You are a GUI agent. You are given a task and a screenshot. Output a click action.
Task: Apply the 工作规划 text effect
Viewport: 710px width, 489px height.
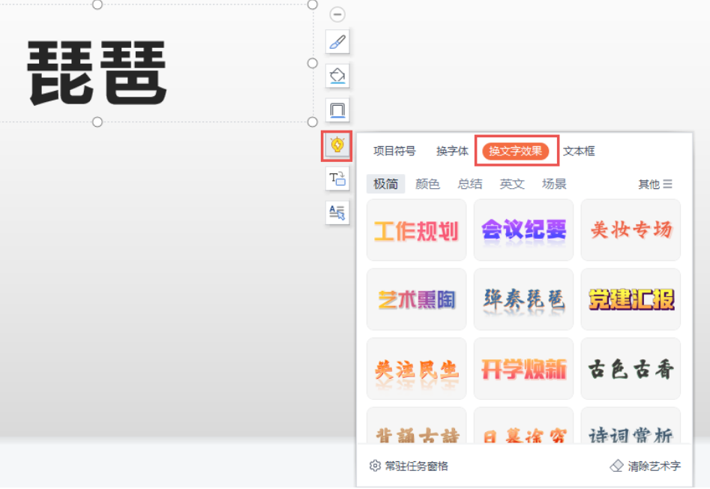tap(416, 230)
